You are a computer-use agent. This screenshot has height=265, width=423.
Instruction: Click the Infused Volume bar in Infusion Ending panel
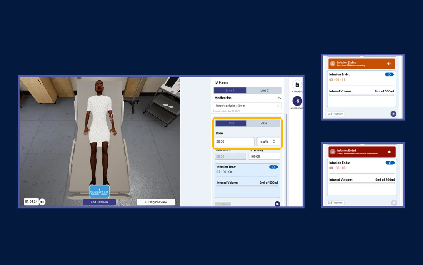(361, 95)
